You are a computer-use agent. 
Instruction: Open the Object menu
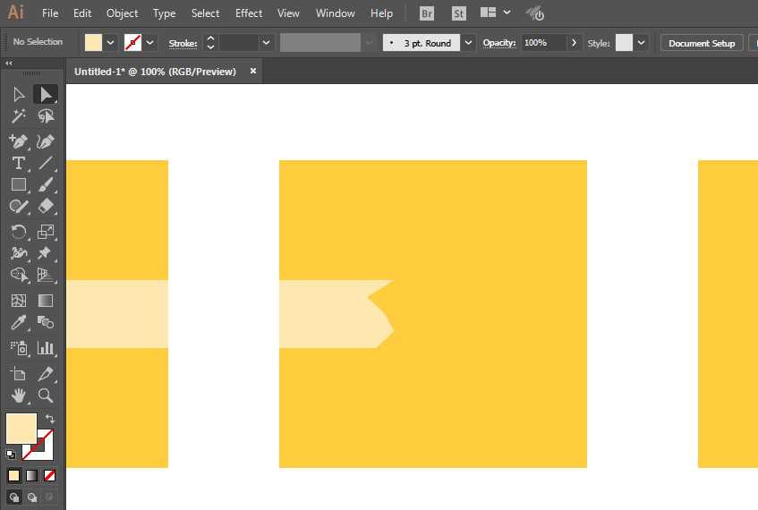122,13
